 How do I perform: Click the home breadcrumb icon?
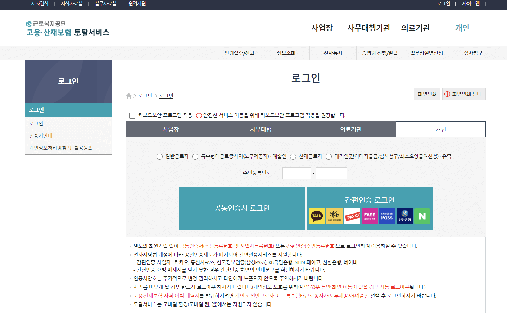pyautogui.click(x=128, y=95)
